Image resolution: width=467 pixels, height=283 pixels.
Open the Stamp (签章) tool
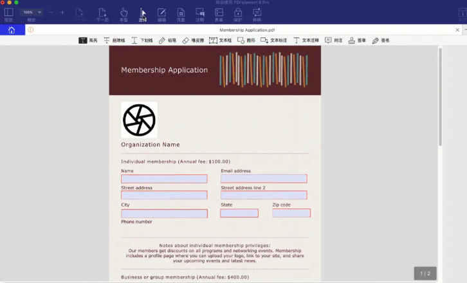tap(356, 40)
